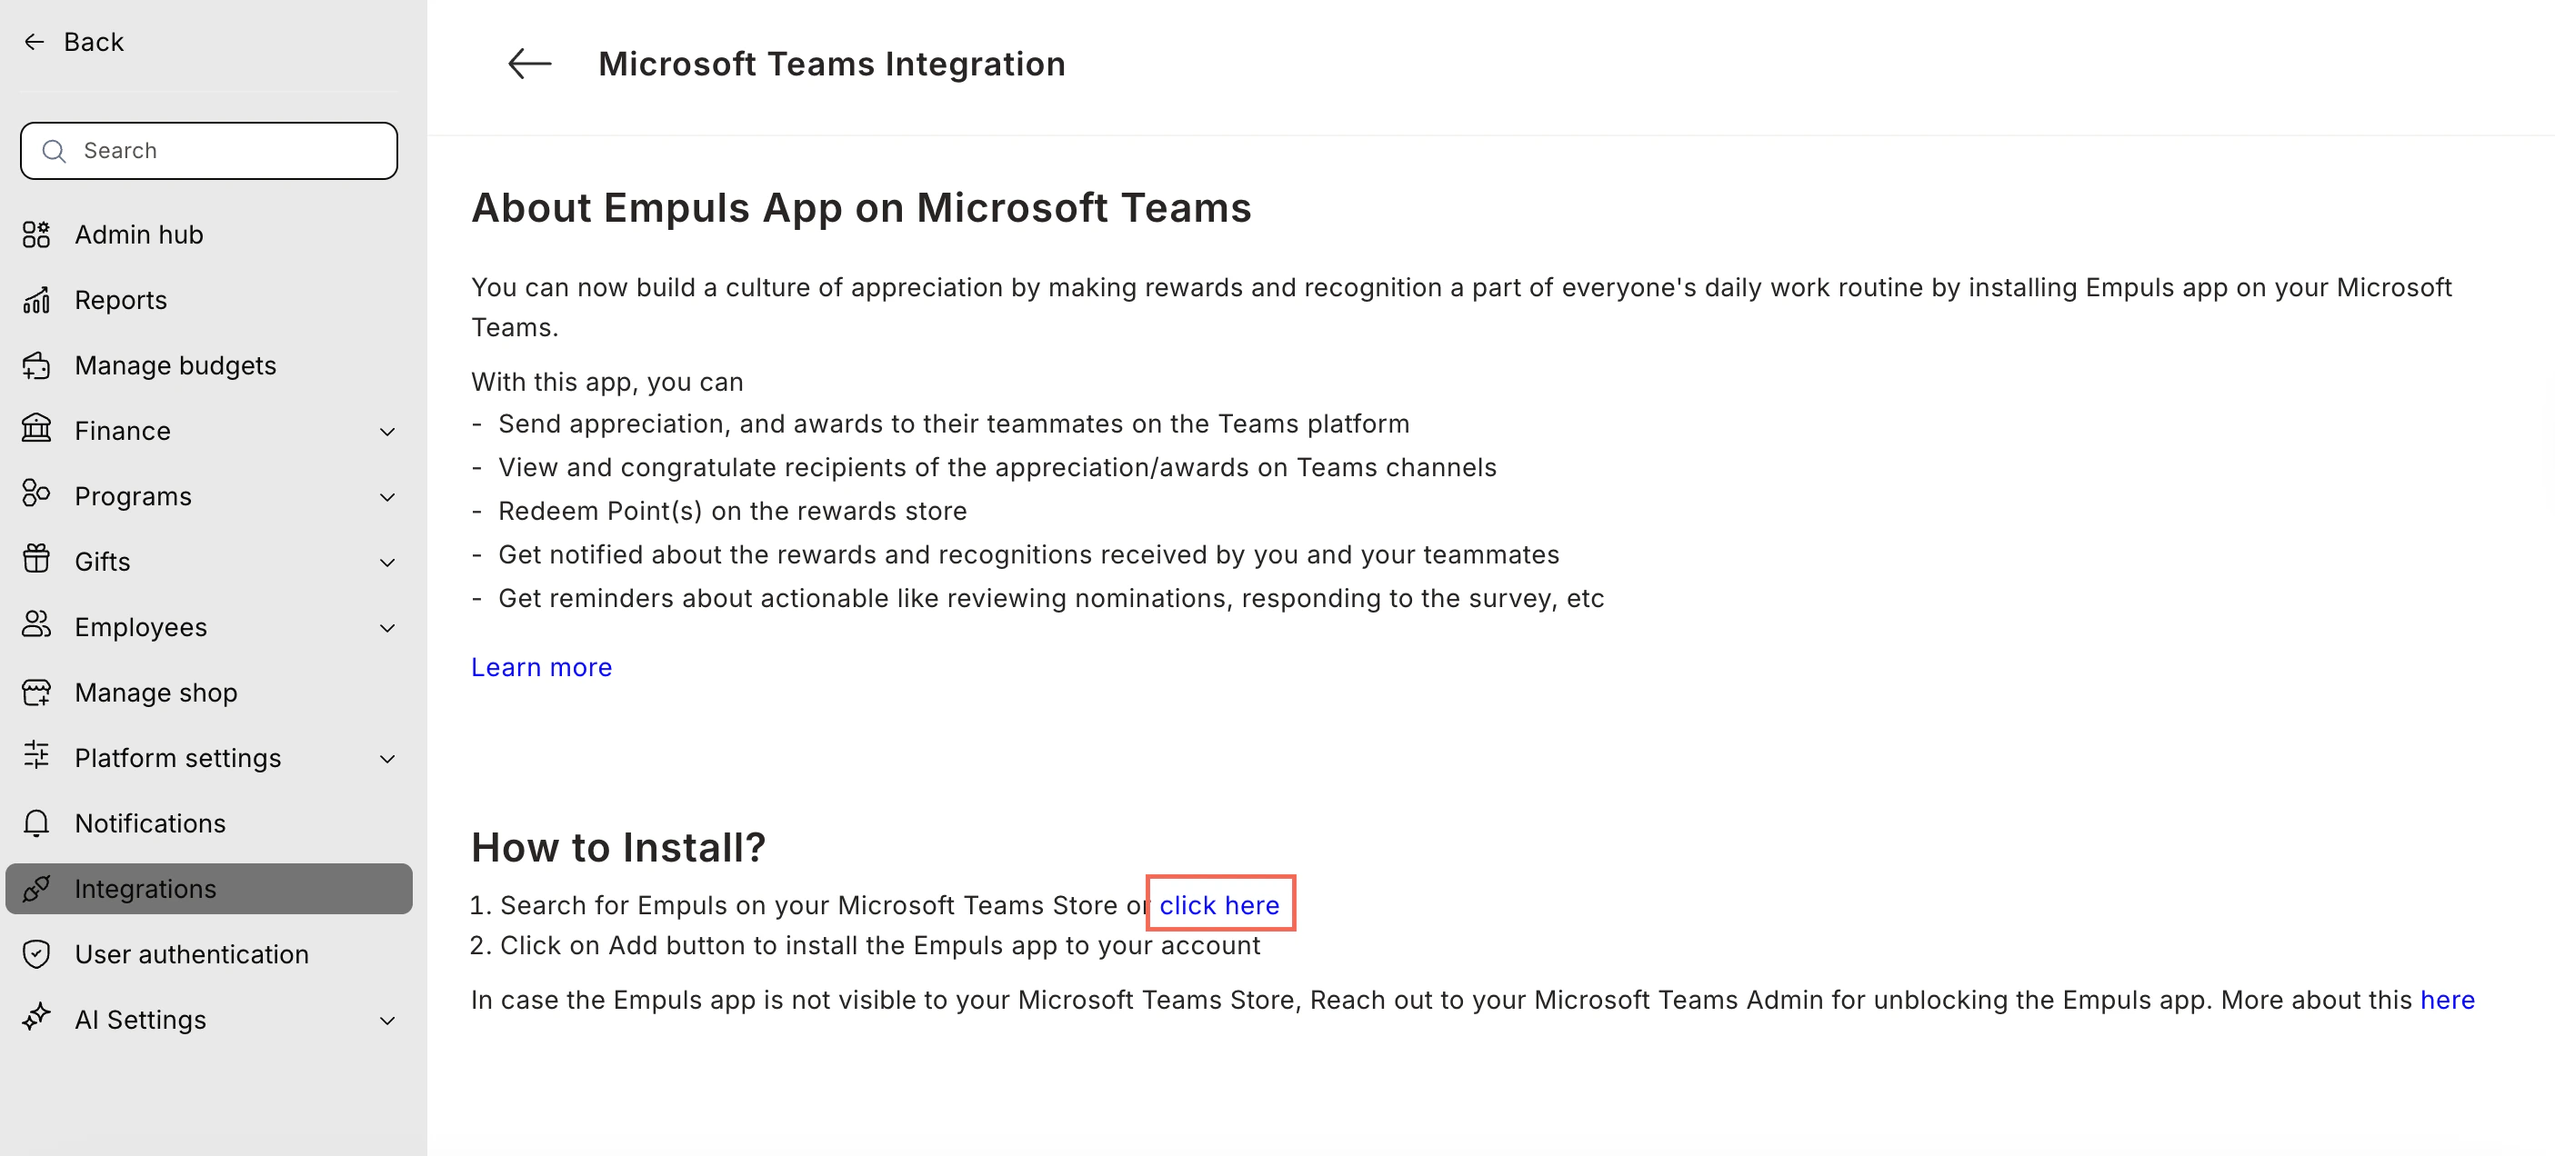
Task: Open the Employees menu label
Action: pyautogui.click(x=141, y=628)
